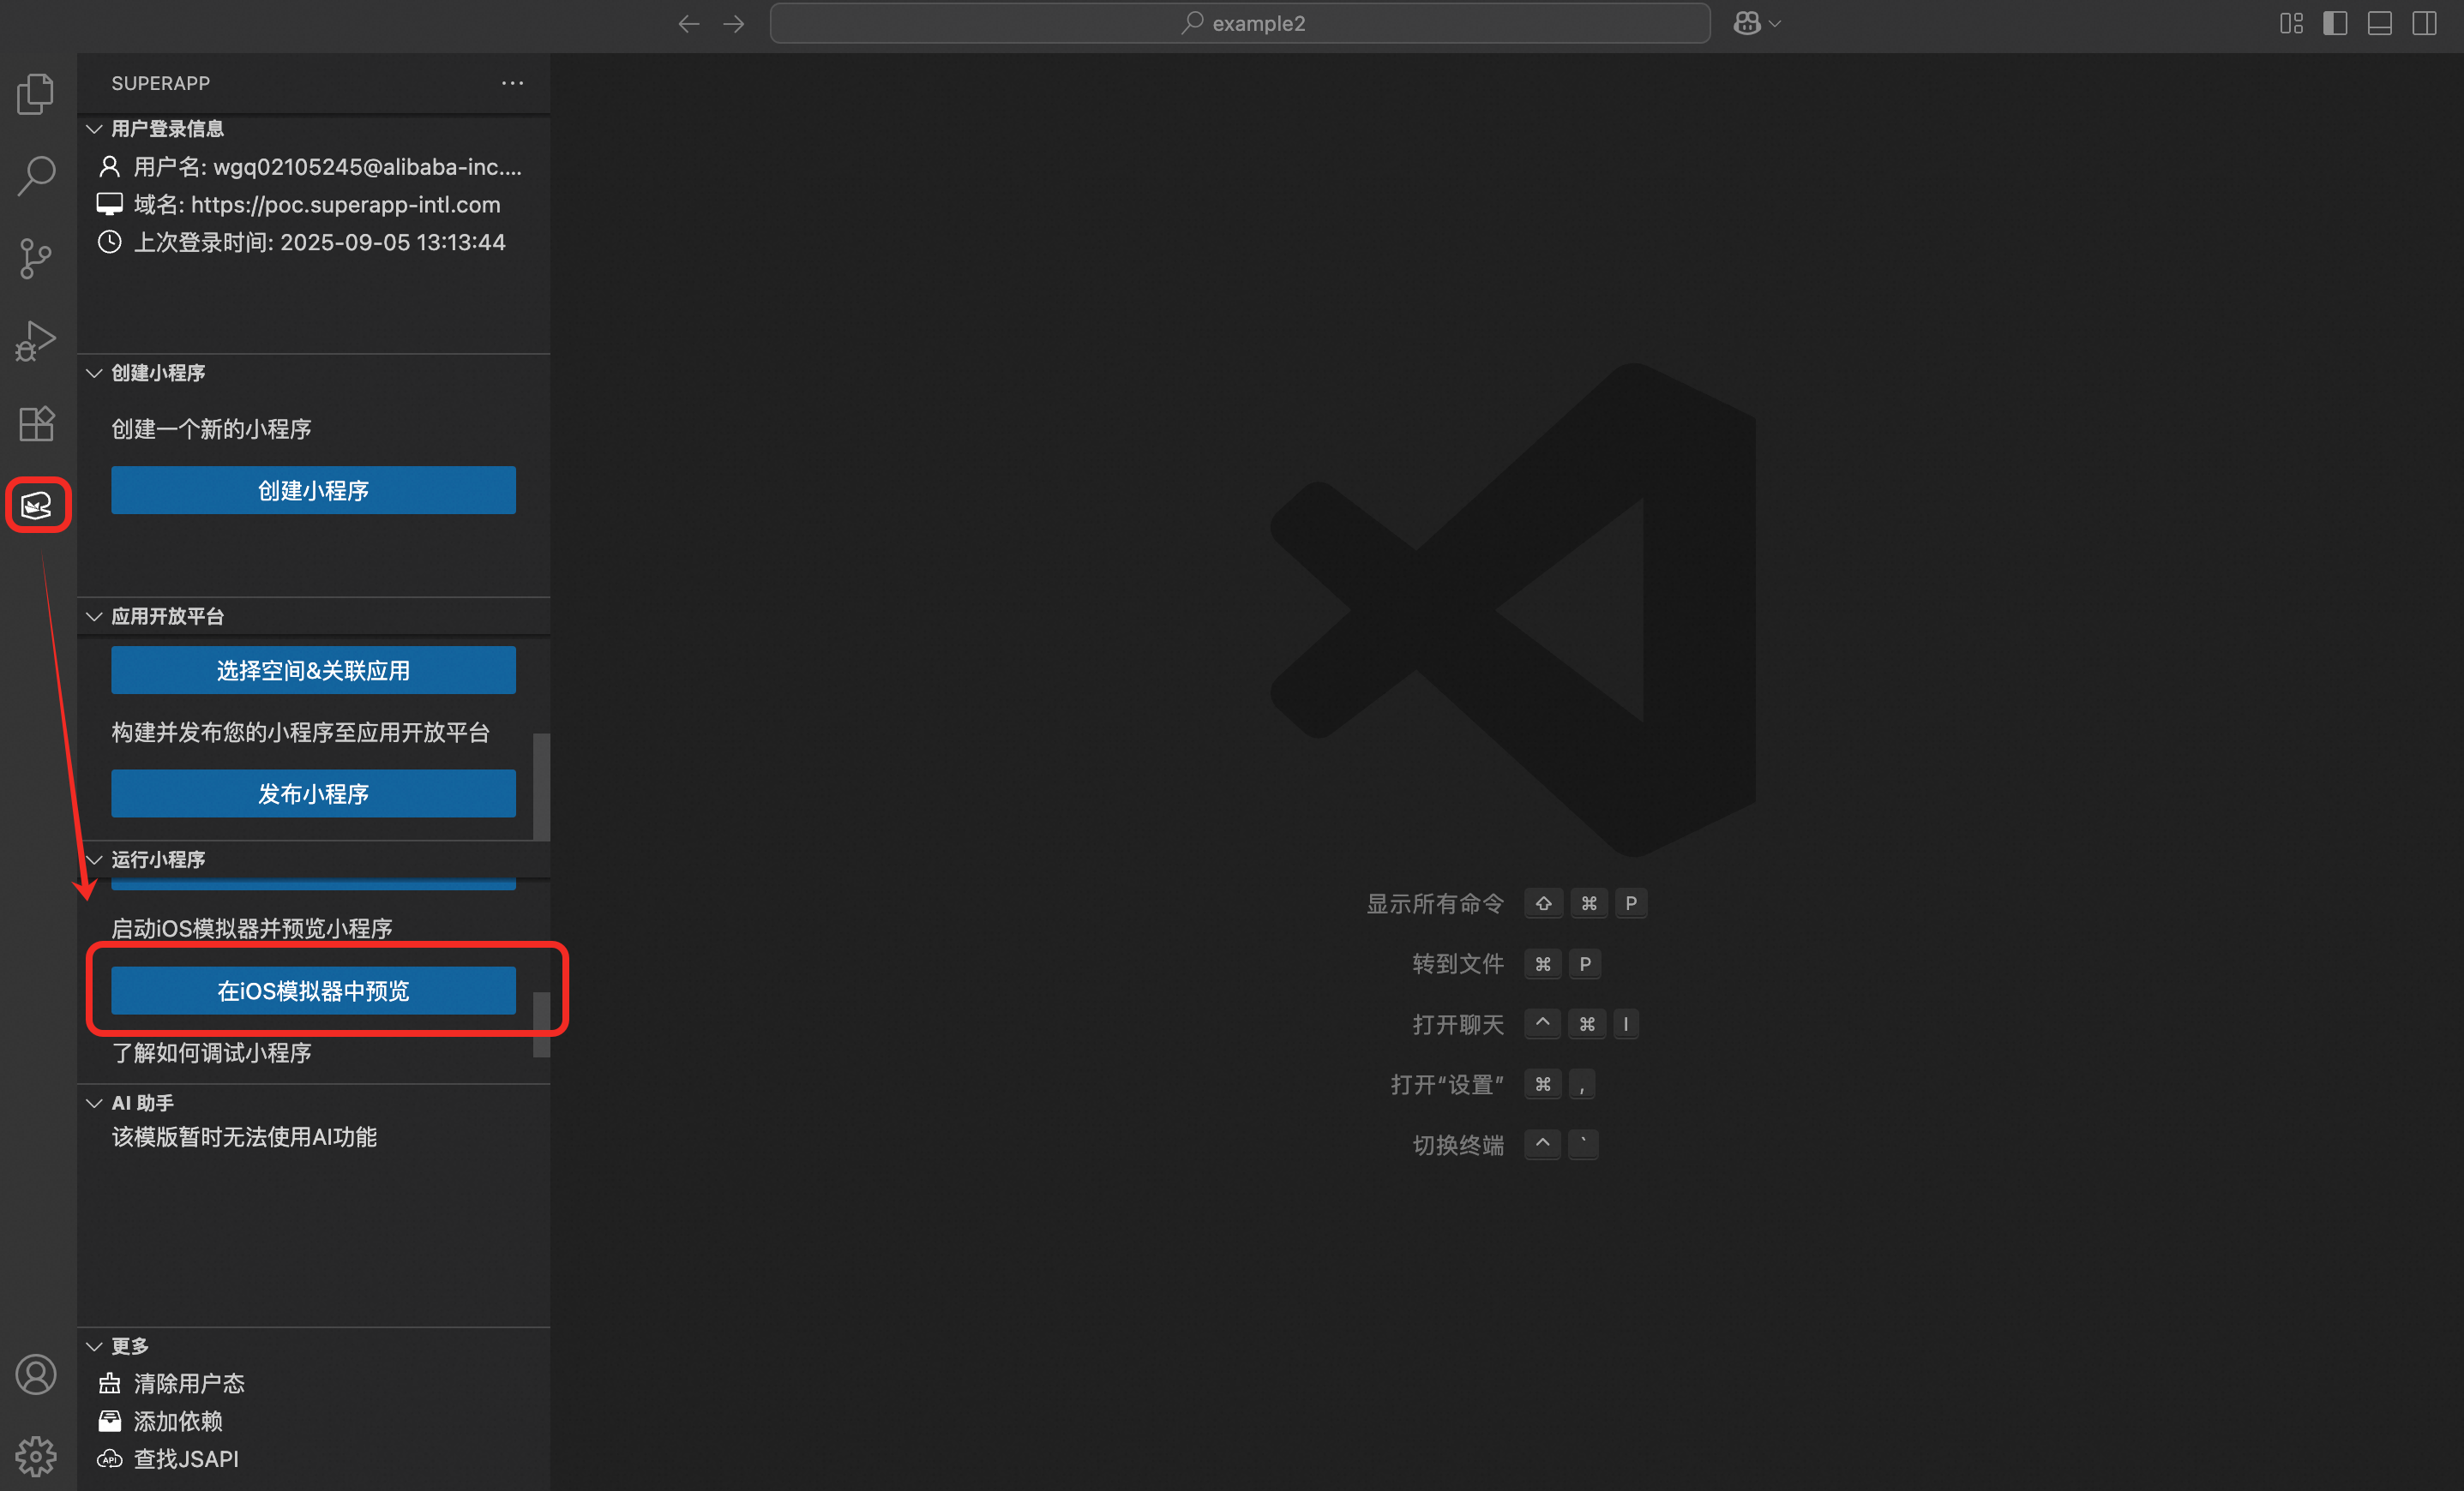
Task: Open the Search view in activity bar
Action: pyautogui.click(x=36, y=176)
